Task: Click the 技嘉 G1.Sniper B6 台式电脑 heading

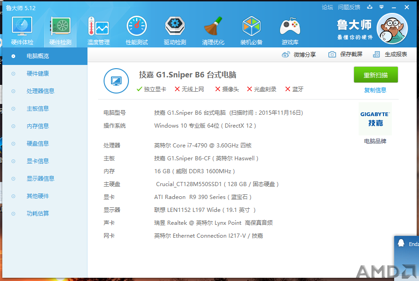Action: pyautogui.click(x=187, y=75)
